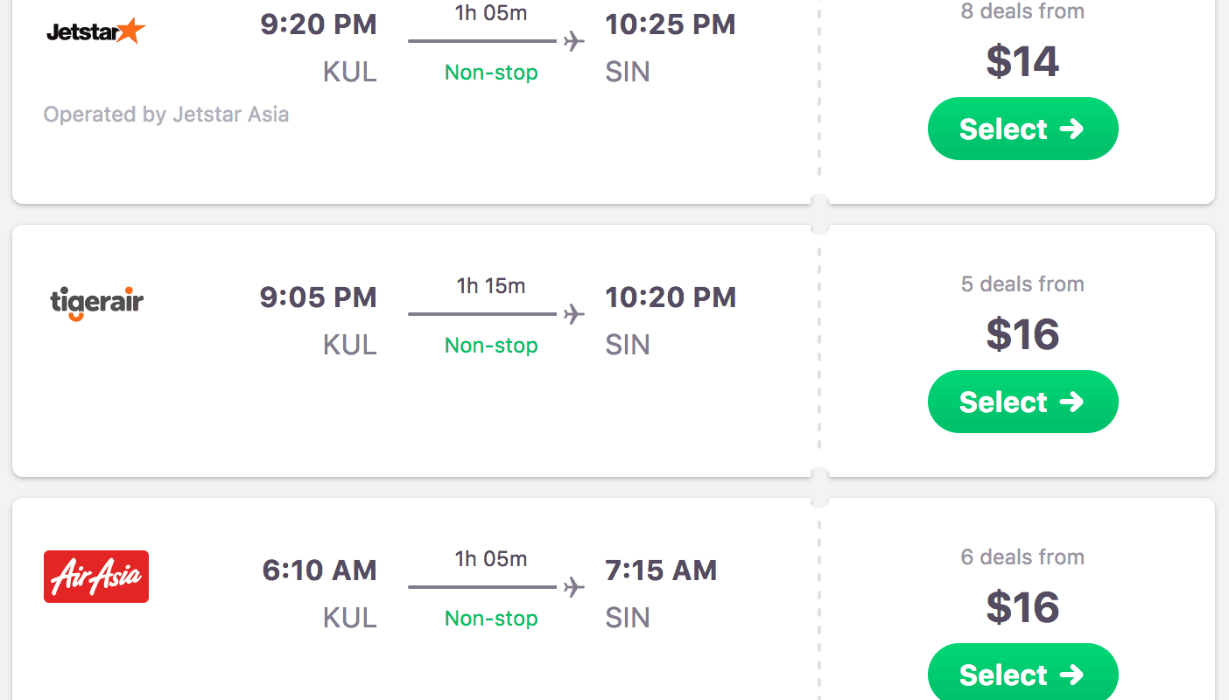Image resolution: width=1229 pixels, height=700 pixels.
Task: Select the AirAsia 6:10 AM flight
Action: point(1022,674)
